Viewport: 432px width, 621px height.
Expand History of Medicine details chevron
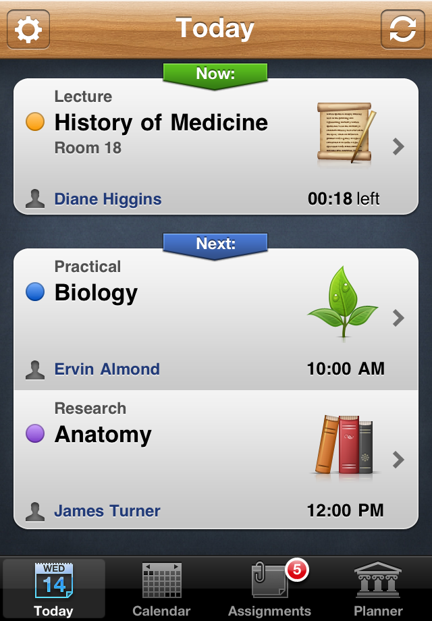pyautogui.click(x=398, y=146)
